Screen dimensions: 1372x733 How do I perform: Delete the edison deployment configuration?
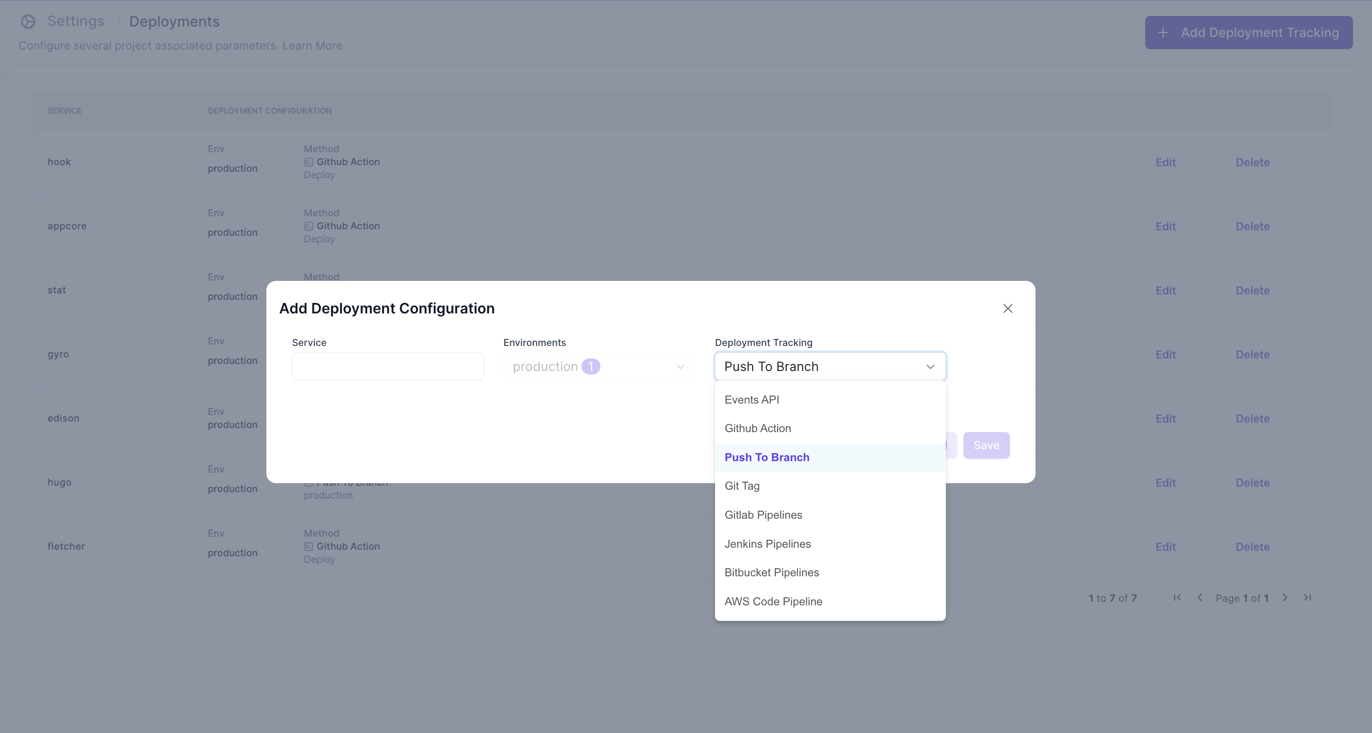1252,419
